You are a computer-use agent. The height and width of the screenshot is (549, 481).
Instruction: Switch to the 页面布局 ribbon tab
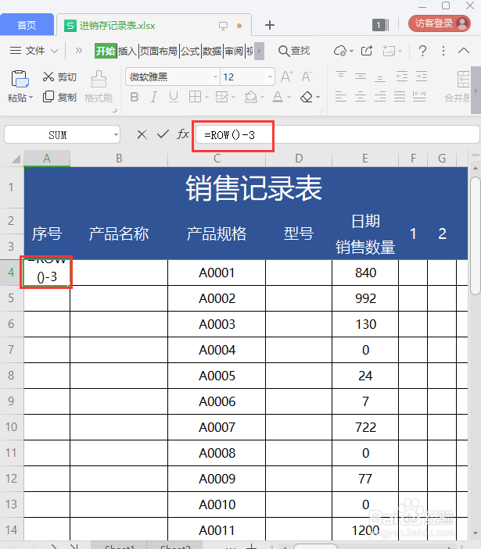tap(159, 52)
